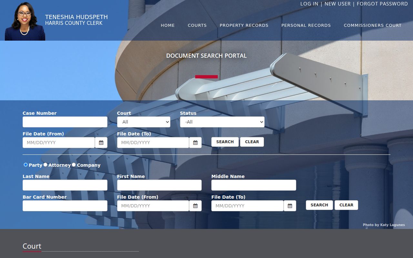Expand the Court dropdown
This screenshot has height=258, width=413.
(144, 122)
